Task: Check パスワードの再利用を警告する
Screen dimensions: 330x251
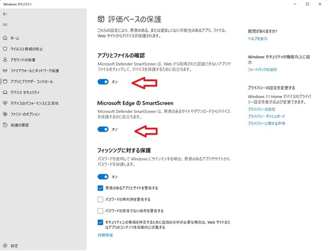Action: coord(100,199)
